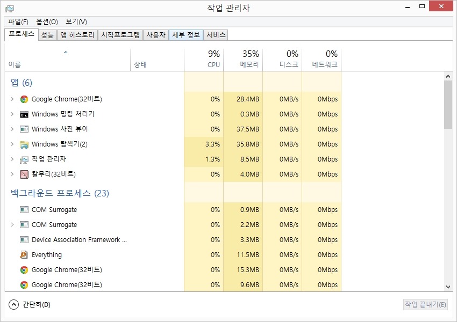Sort by the CPU column header
457x322 pixels.
pyautogui.click(x=204, y=60)
